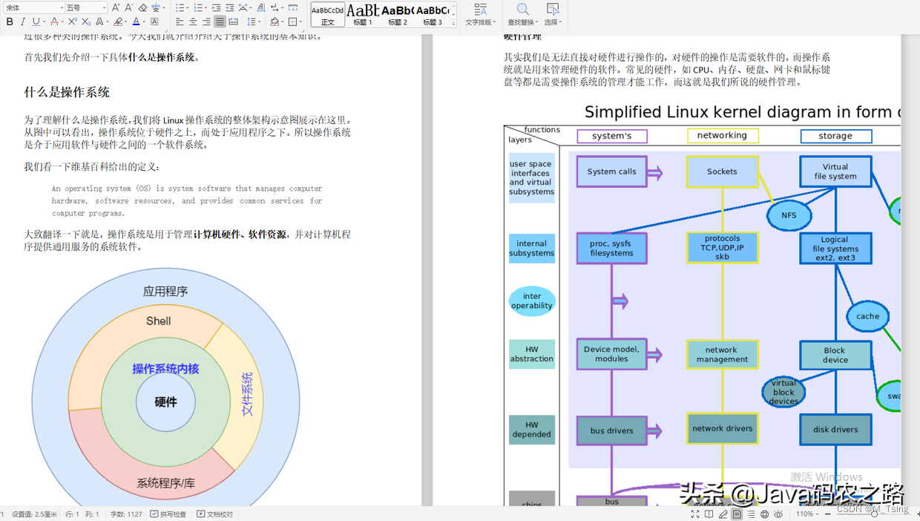Viewport: 920px width, 521px height.
Task: Open text effects A icon
Action: 99,22
